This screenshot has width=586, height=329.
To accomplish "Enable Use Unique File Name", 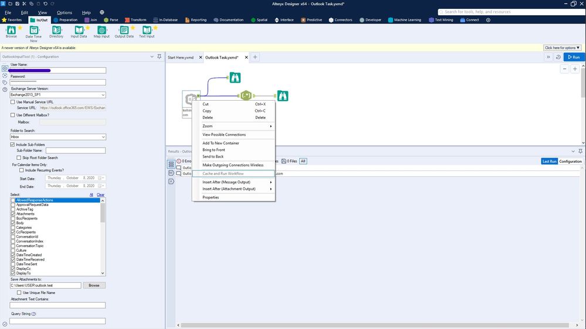I will [19, 293].
